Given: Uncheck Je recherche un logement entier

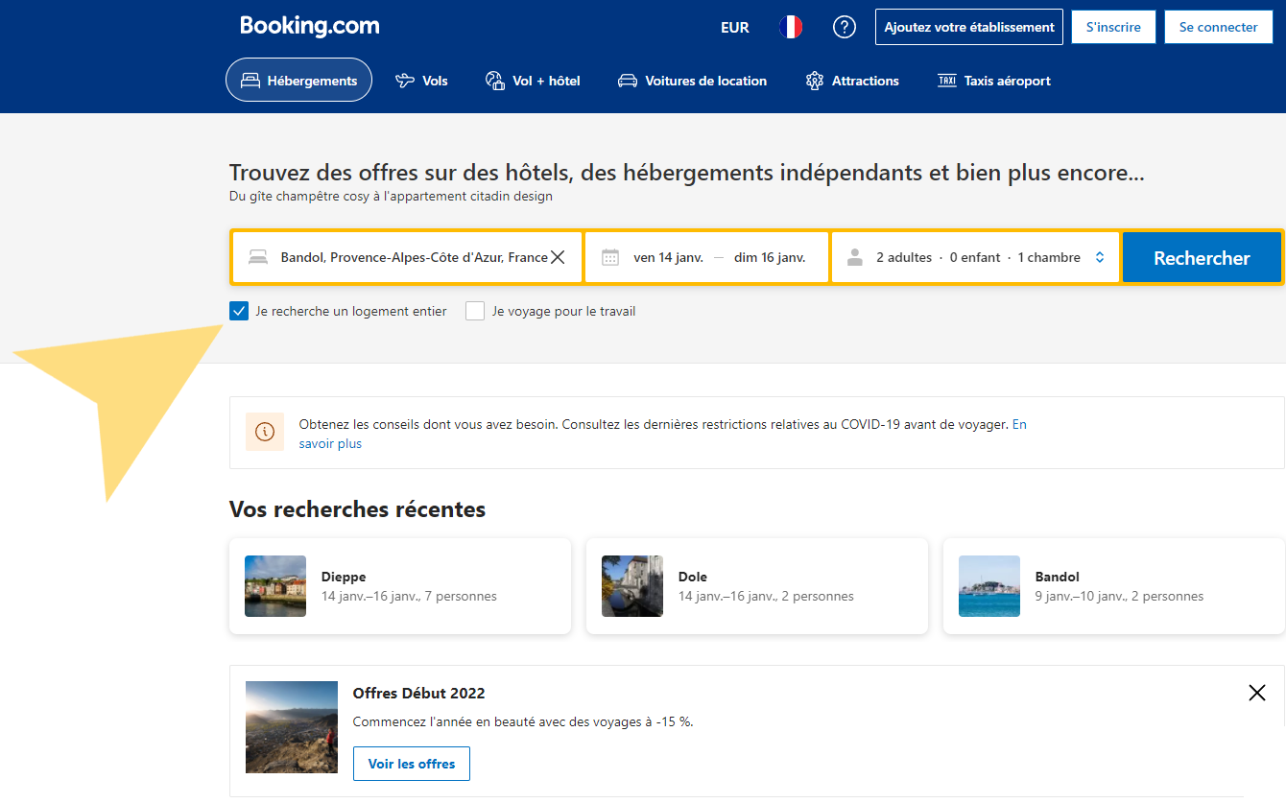Looking at the screenshot, I should pos(239,311).
